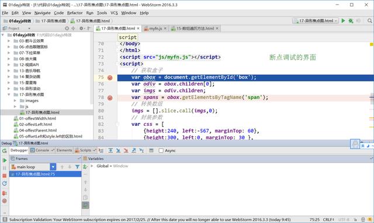Image resolution: width=374 pixels, height=223 pixels.
Task: Click the CRLF line separator in status bar
Action: click(328, 219)
